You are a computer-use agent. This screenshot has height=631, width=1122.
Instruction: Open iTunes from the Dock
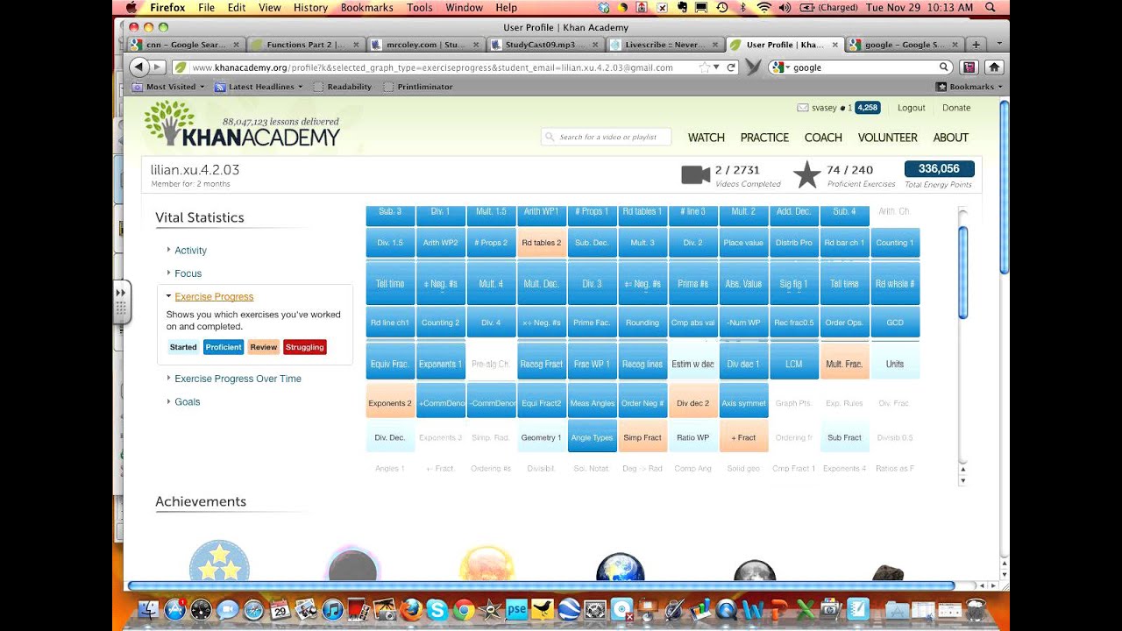[332, 610]
